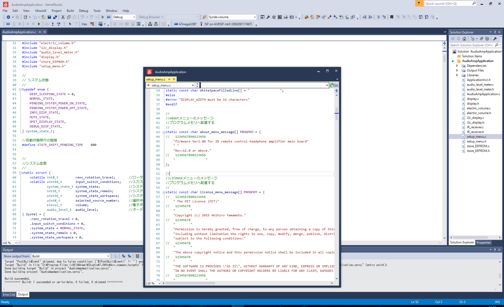Toggle INS insert mode in status bar
504x307 pixels.
497,302
